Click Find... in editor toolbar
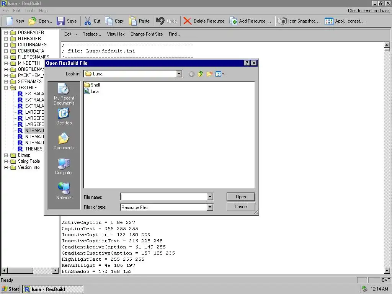 click(174, 34)
